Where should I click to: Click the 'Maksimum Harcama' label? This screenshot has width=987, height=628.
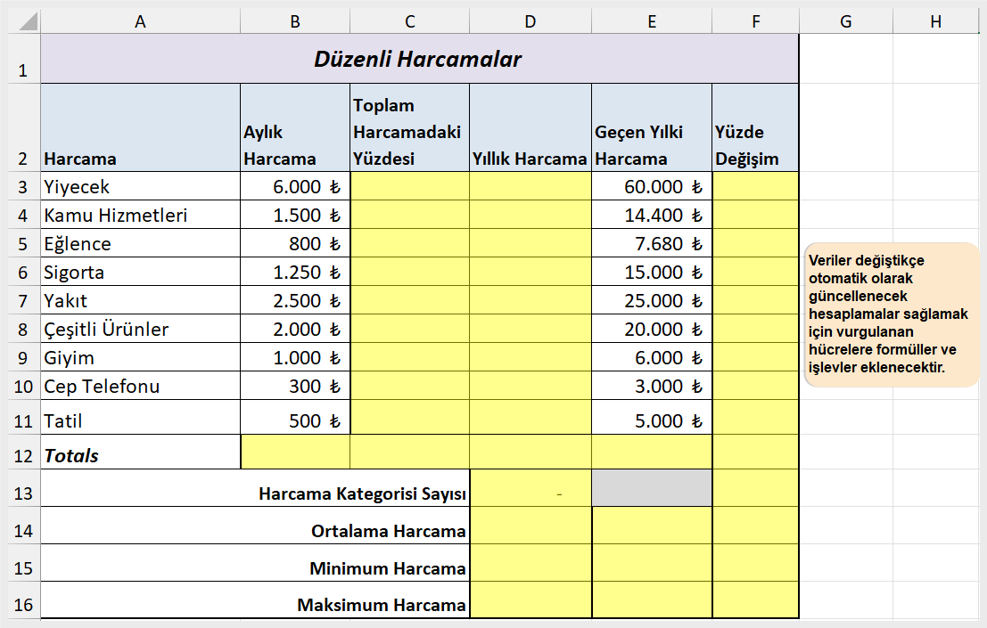coord(382,605)
